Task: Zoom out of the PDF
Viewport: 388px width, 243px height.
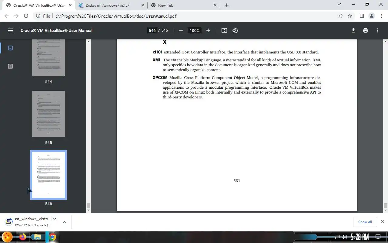Action: [181, 30]
